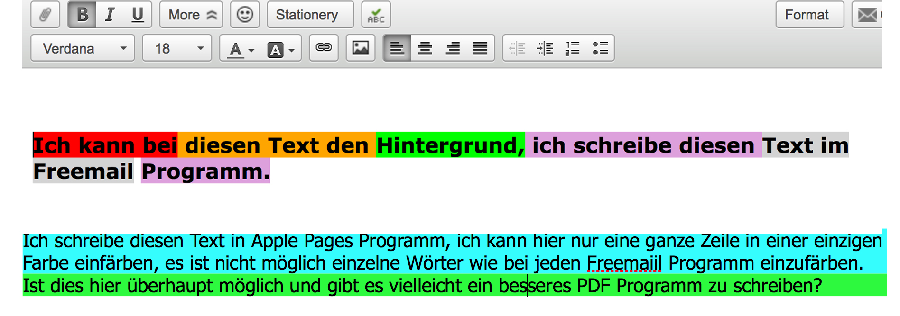Decrease the indent
The height and width of the screenshot is (316, 900).
click(517, 48)
